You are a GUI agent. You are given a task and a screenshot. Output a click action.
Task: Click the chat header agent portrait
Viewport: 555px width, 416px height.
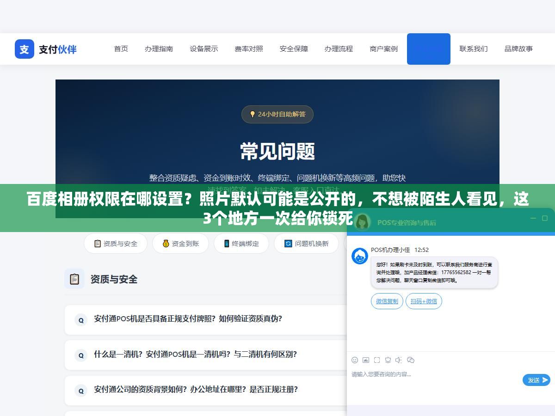(x=362, y=222)
